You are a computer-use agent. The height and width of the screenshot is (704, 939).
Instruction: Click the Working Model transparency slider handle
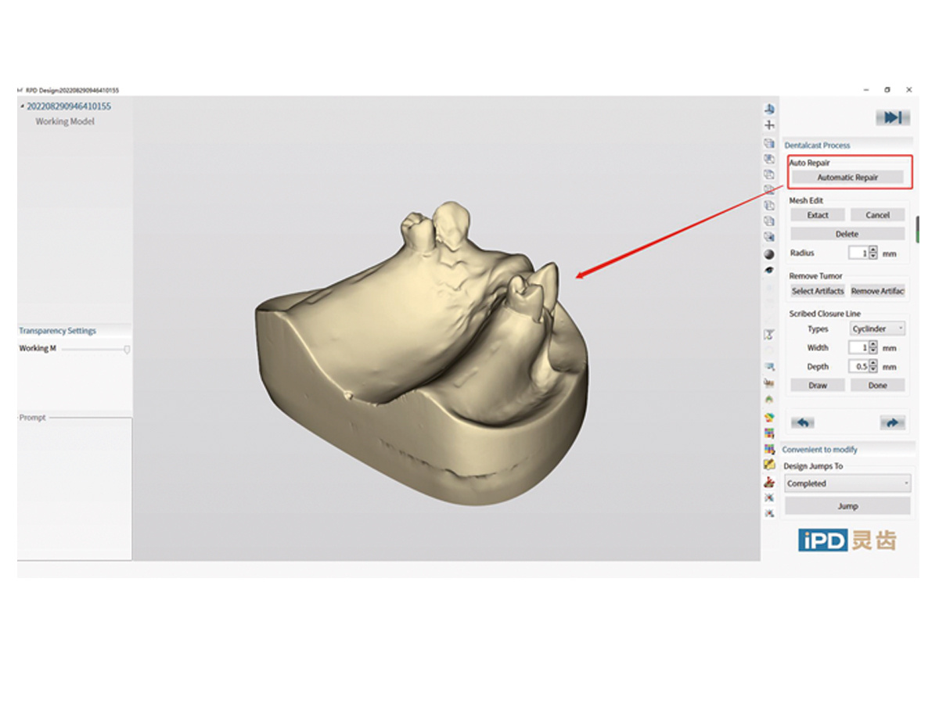pyautogui.click(x=127, y=349)
